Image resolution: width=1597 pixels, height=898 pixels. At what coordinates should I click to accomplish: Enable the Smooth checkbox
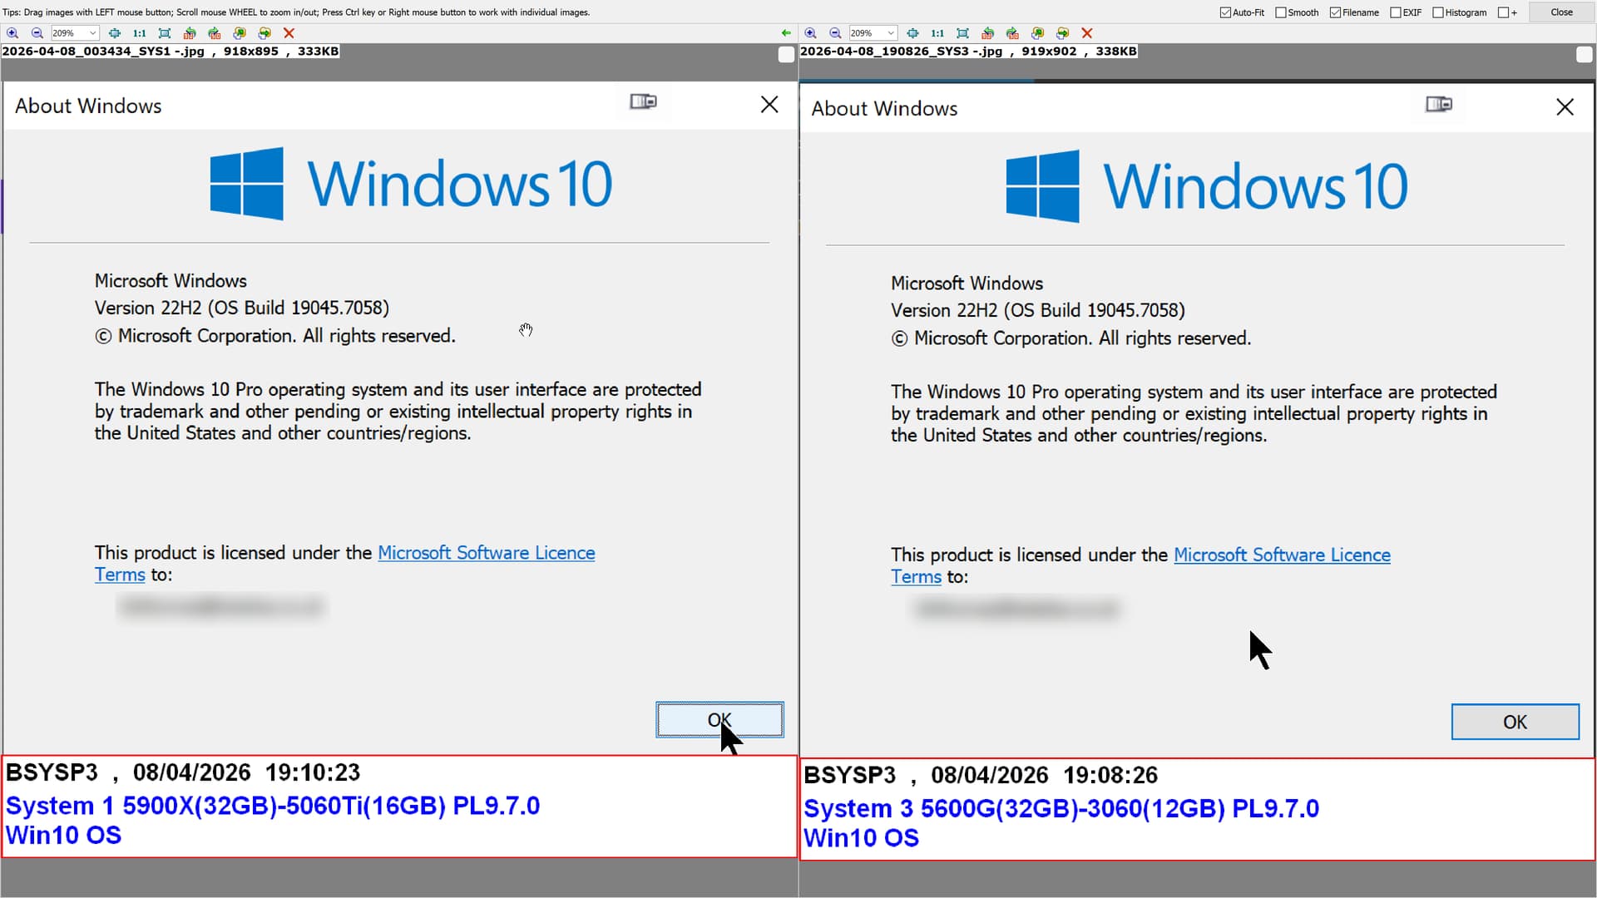point(1281,12)
